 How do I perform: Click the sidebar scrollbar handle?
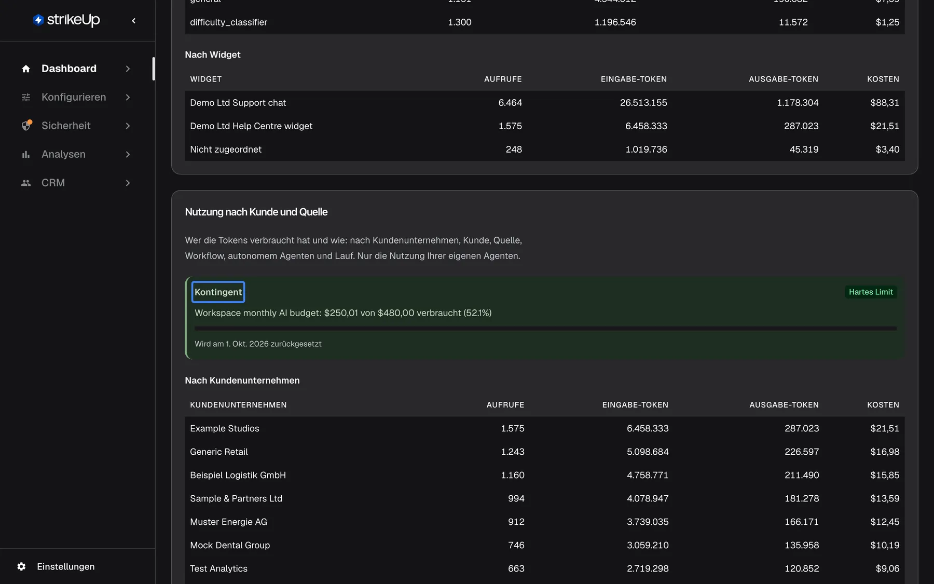pos(154,69)
